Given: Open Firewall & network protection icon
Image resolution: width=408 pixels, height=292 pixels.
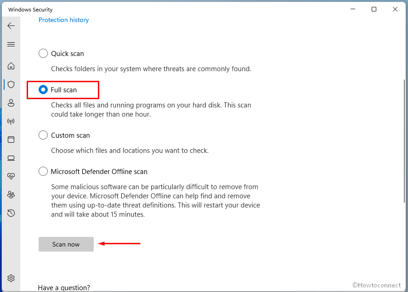Looking at the screenshot, I should coord(11,121).
